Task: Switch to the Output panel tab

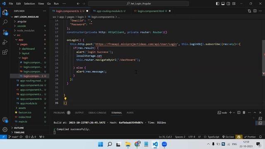Action: click(x=79, y=113)
